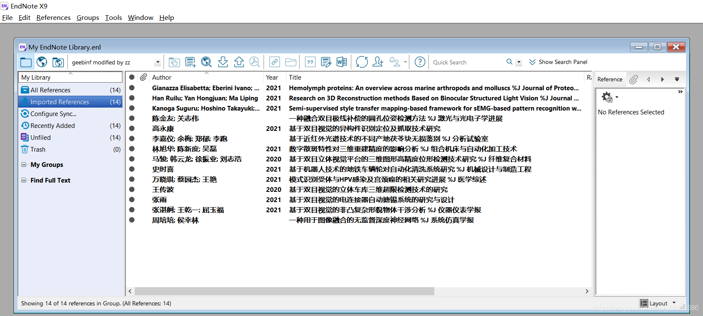Open Online Search globe magnifier icon
Screen dimensions: 703x316
coord(206,62)
